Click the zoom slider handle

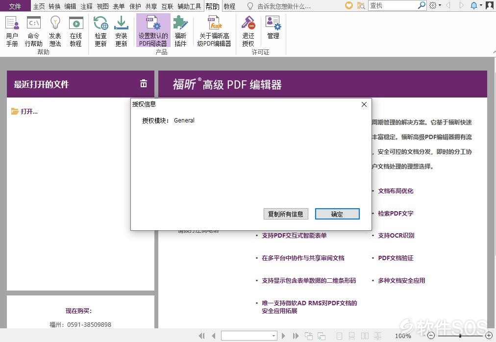[x=460, y=335]
